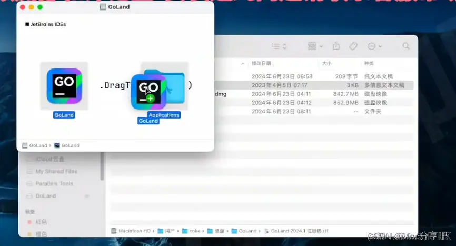Open the group-by menu in Finder toolbar
This screenshot has width=456, height=246.
click(x=315, y=46)
